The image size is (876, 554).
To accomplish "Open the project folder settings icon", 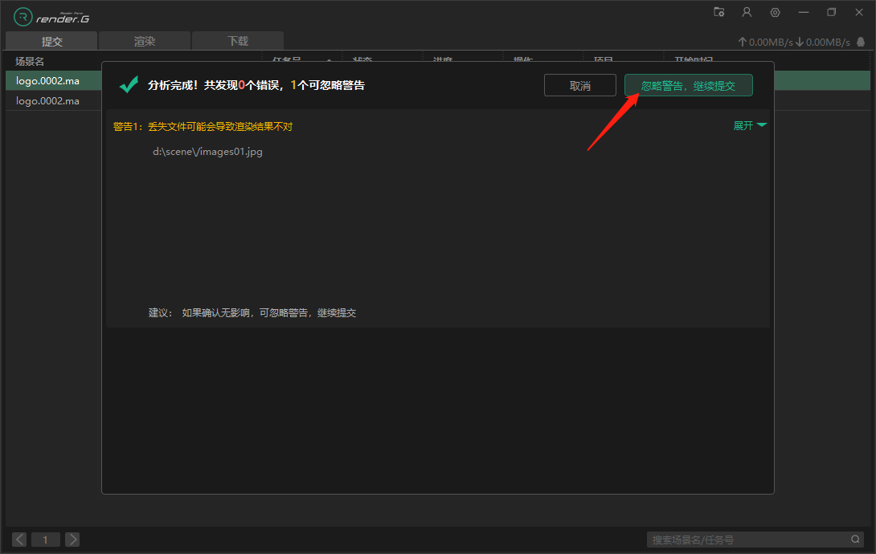I will (719, 12).
